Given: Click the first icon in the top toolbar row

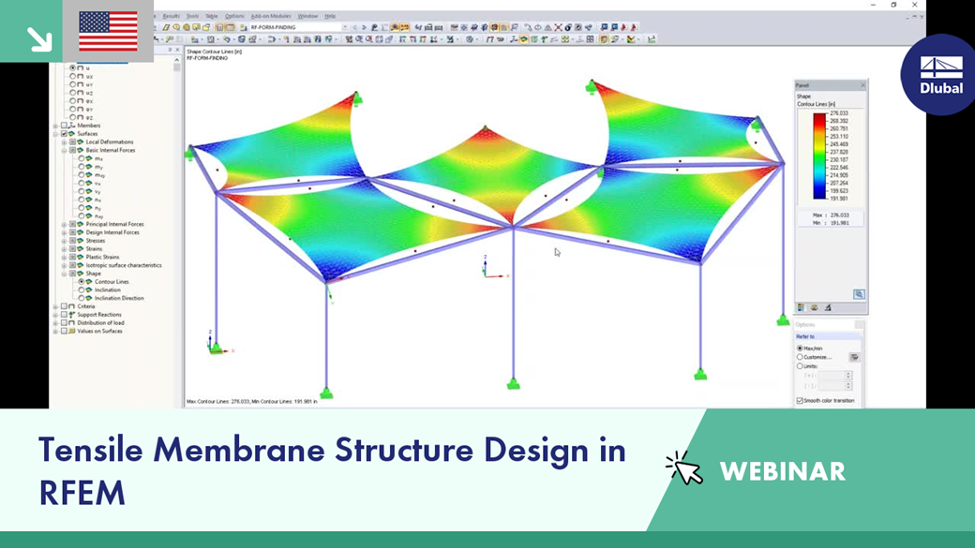Looking at the screenshot, I should [166, 27].
